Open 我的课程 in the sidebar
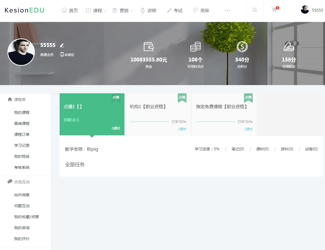325x250 pixels. [x=22, y=113]
